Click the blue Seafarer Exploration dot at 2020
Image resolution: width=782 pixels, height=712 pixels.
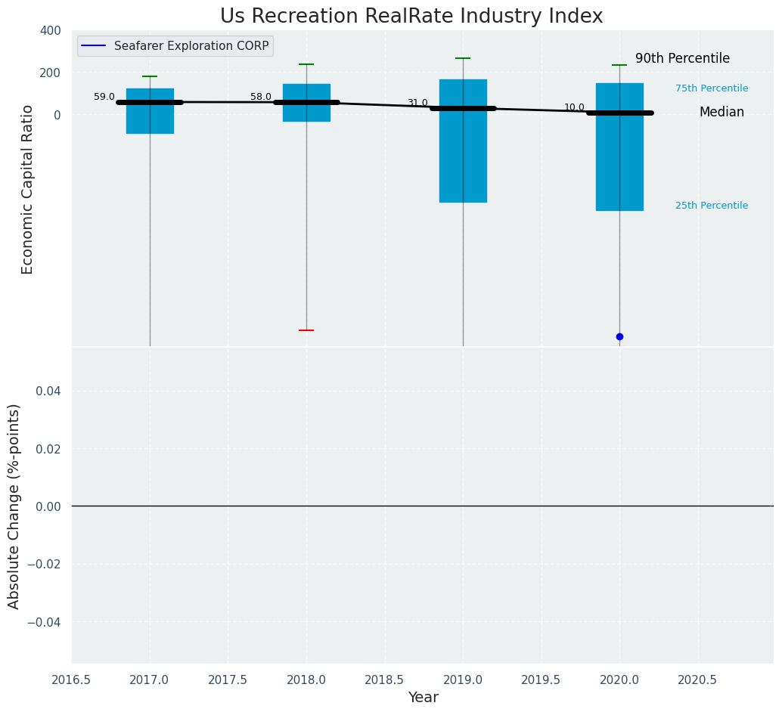tap(619, 336)
